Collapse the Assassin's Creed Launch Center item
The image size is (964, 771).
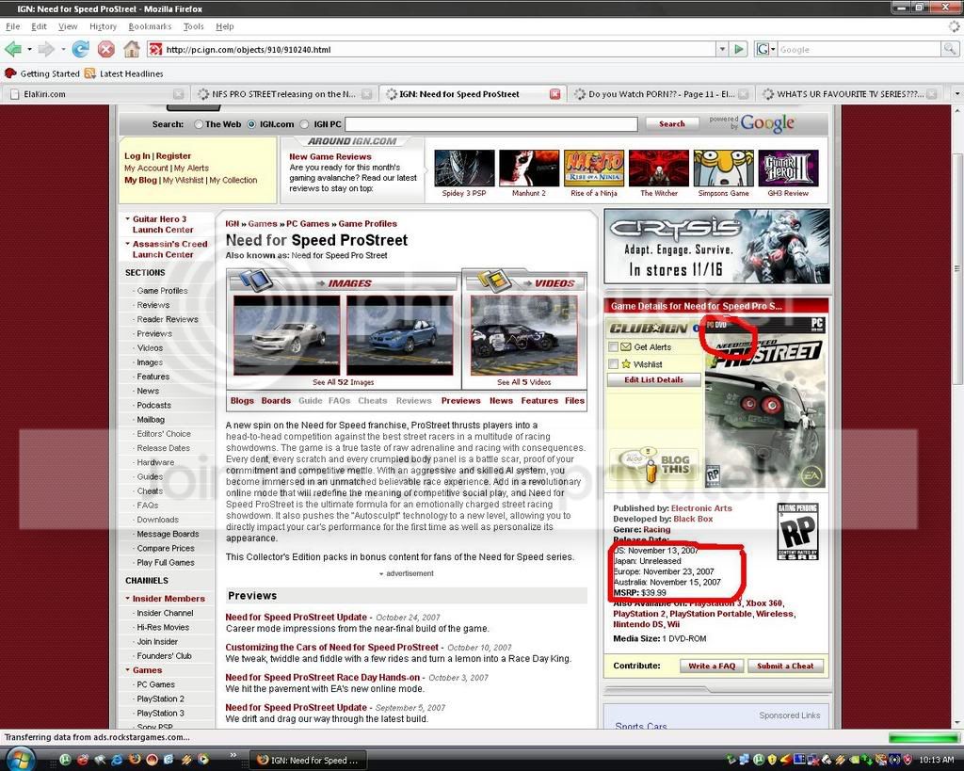[x=127, y=244]
